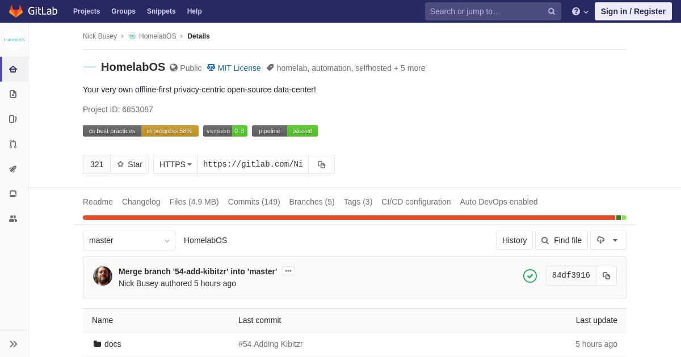Open the MIT License link

[x=234, y=68]
